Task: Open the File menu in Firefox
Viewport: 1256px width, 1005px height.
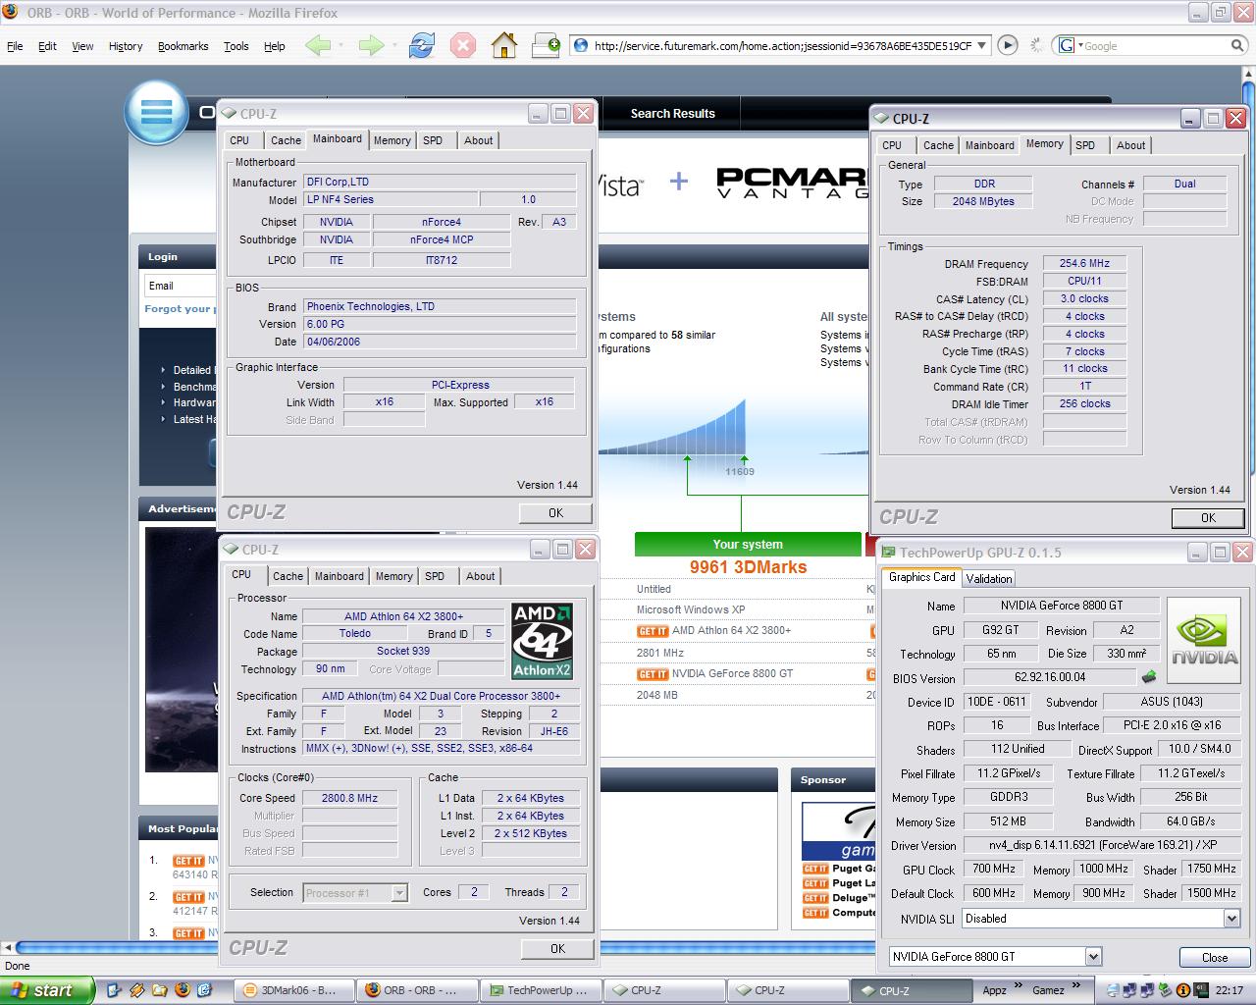Action: point(15,46)
